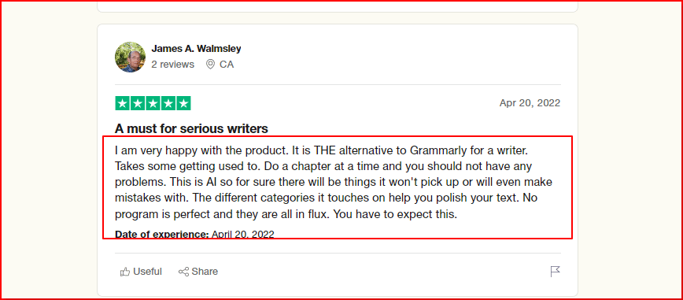
Task: Open the review titled A must for serious writers
Action: (191, 128)
